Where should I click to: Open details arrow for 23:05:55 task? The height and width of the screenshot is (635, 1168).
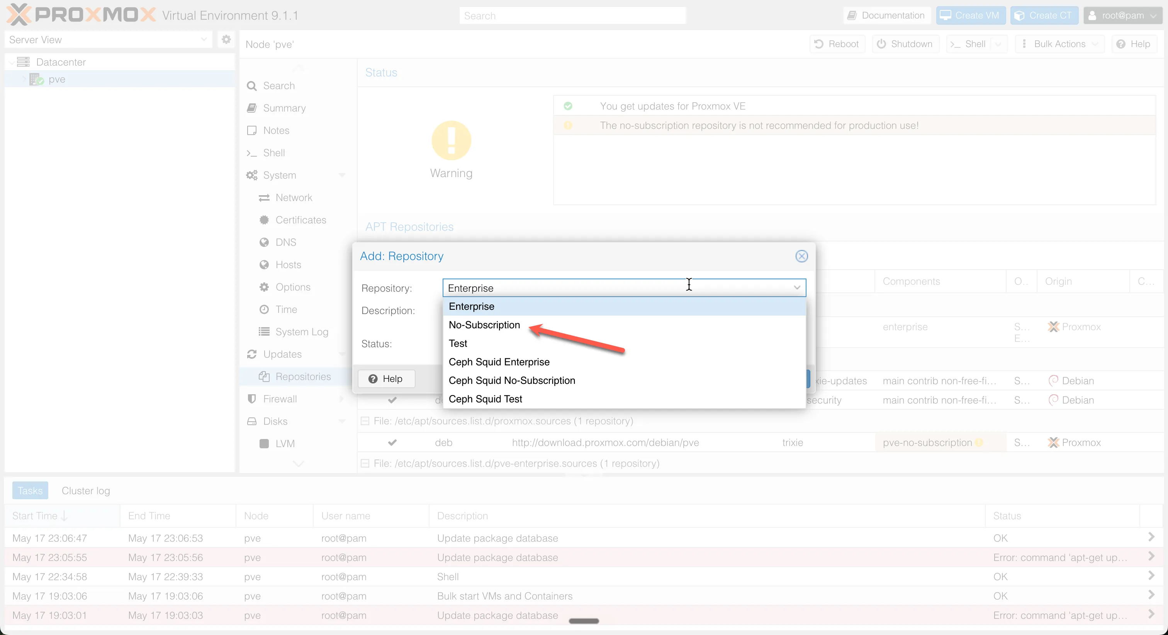click(1151, 556)
